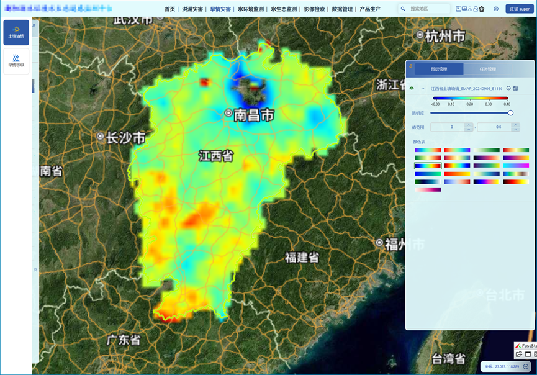Switch to the 图层管理 layer management tab
537x375 pixels.
(439, 69)
